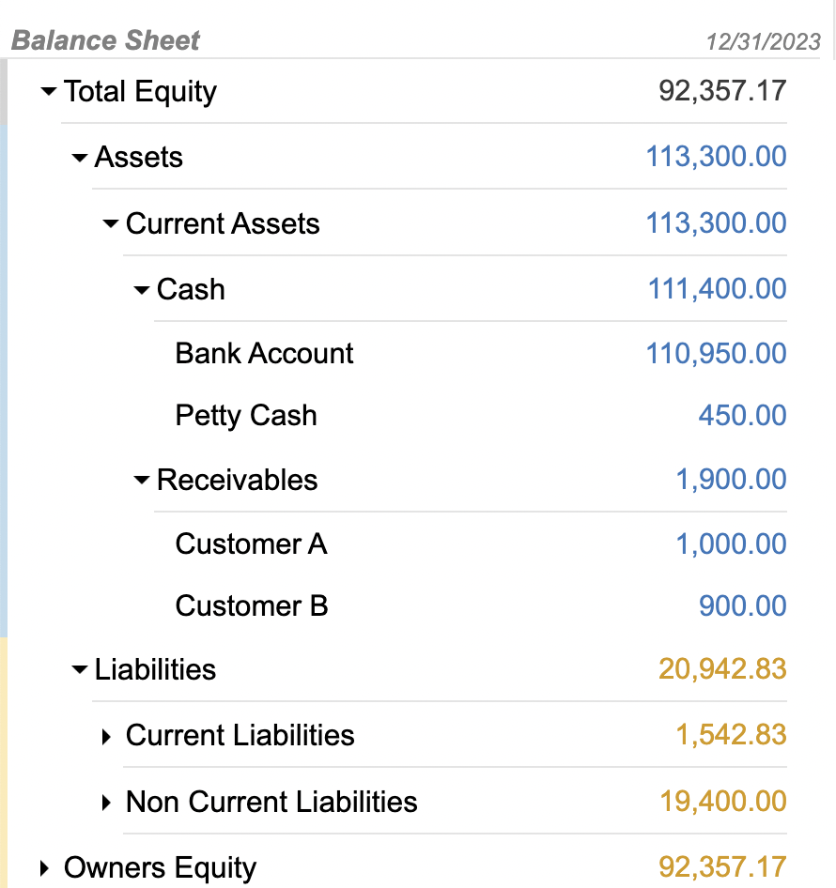Collapse the Total Equity section

(47, 91)
